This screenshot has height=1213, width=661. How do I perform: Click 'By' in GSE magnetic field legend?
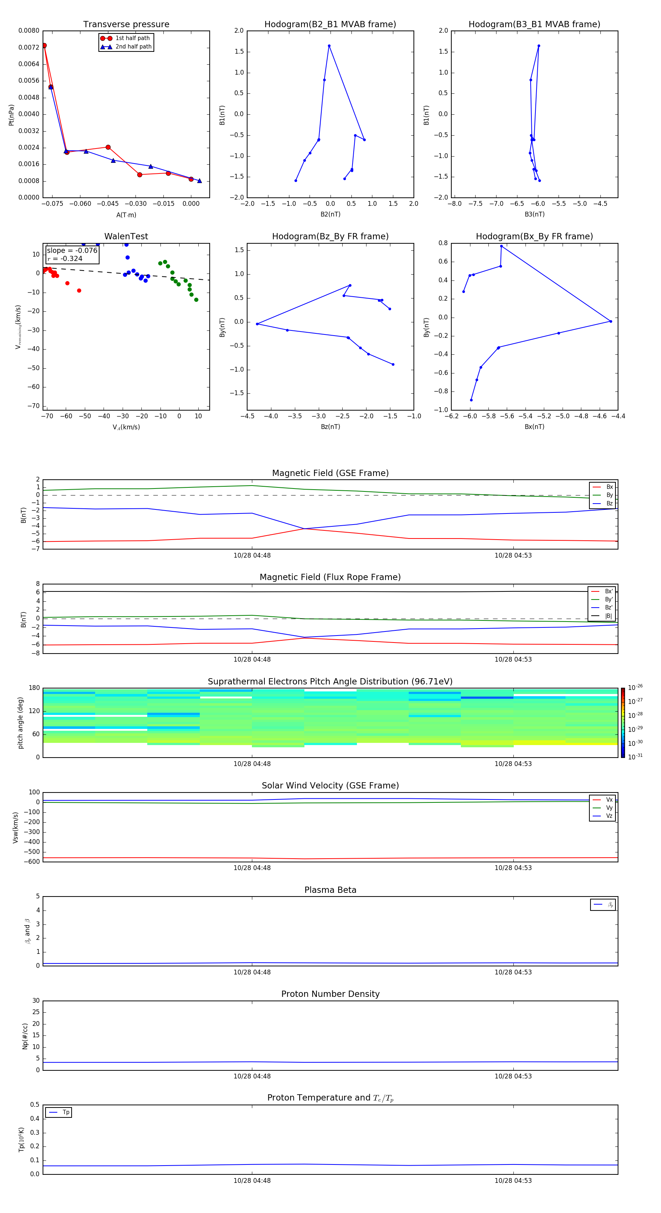[603, 495]
